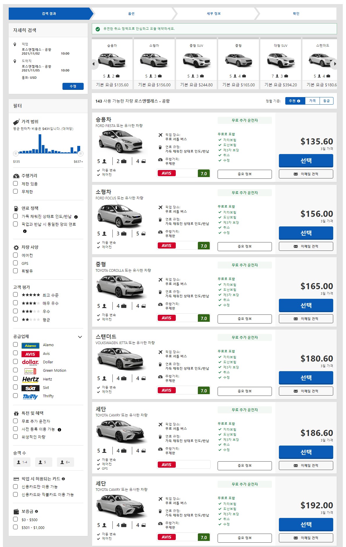Viewport: 346px width, 547px height.
Task: Click the right price range slider handle
Action: coord(80,153)
